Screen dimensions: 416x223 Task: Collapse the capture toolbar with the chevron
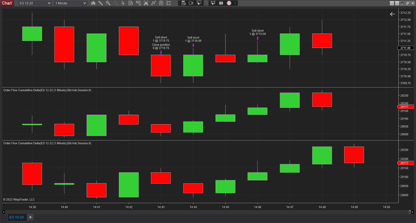(235, 3)
